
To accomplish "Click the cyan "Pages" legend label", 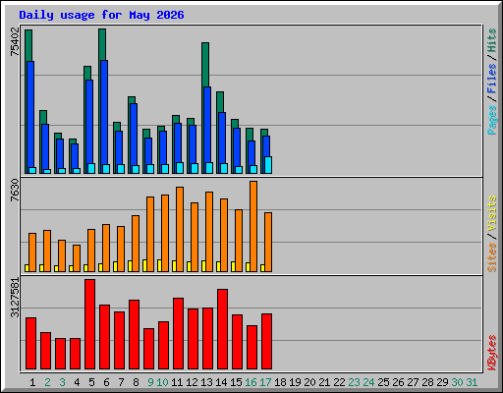I will pyautogui.click(x=492, y=120).
